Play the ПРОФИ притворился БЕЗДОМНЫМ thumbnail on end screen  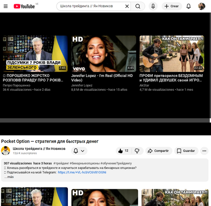(x=172, y=54)
